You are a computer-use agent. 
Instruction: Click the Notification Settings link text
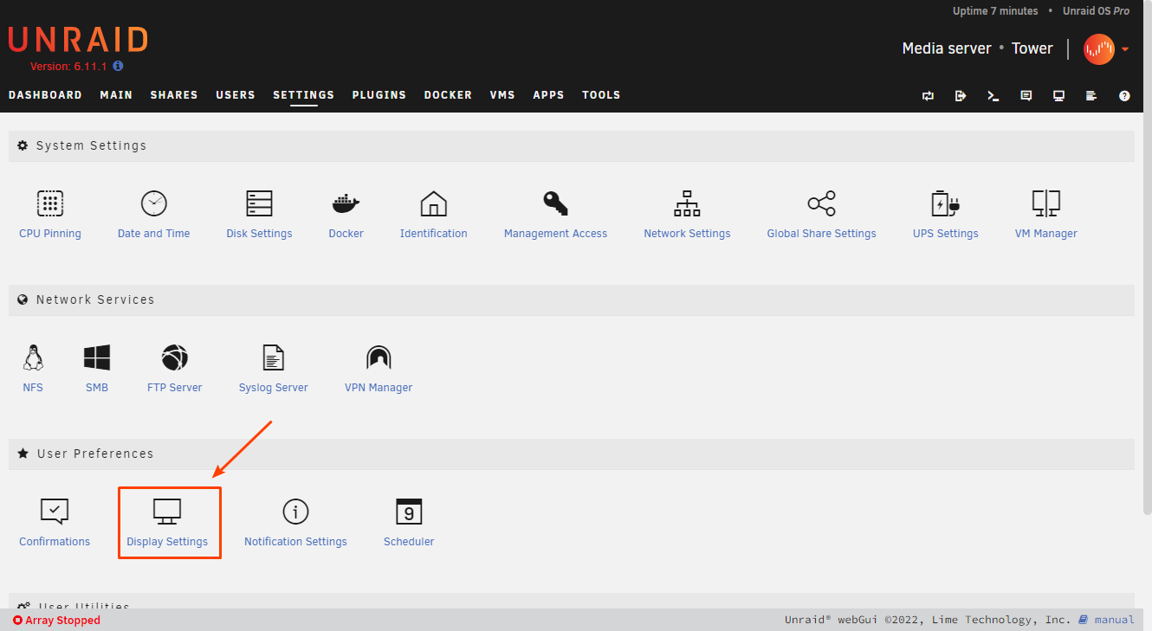tap(295, 542)
